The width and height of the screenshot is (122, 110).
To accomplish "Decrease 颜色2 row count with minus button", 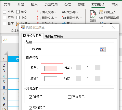I will (x=78, y=78).
